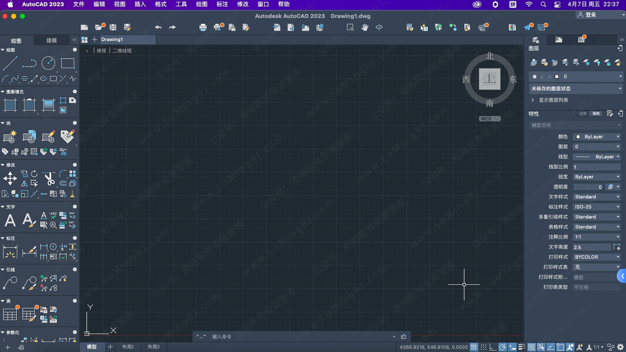This screenshot has width=626, height=352.
Task: Expand 显示图层列表 section
Action: 533,100
